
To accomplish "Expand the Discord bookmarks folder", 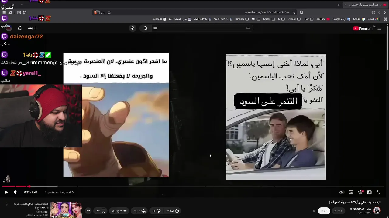I will click(294, 19).
